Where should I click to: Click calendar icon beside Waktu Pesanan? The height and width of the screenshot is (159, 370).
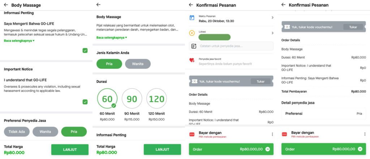click(x=192, y=18)
